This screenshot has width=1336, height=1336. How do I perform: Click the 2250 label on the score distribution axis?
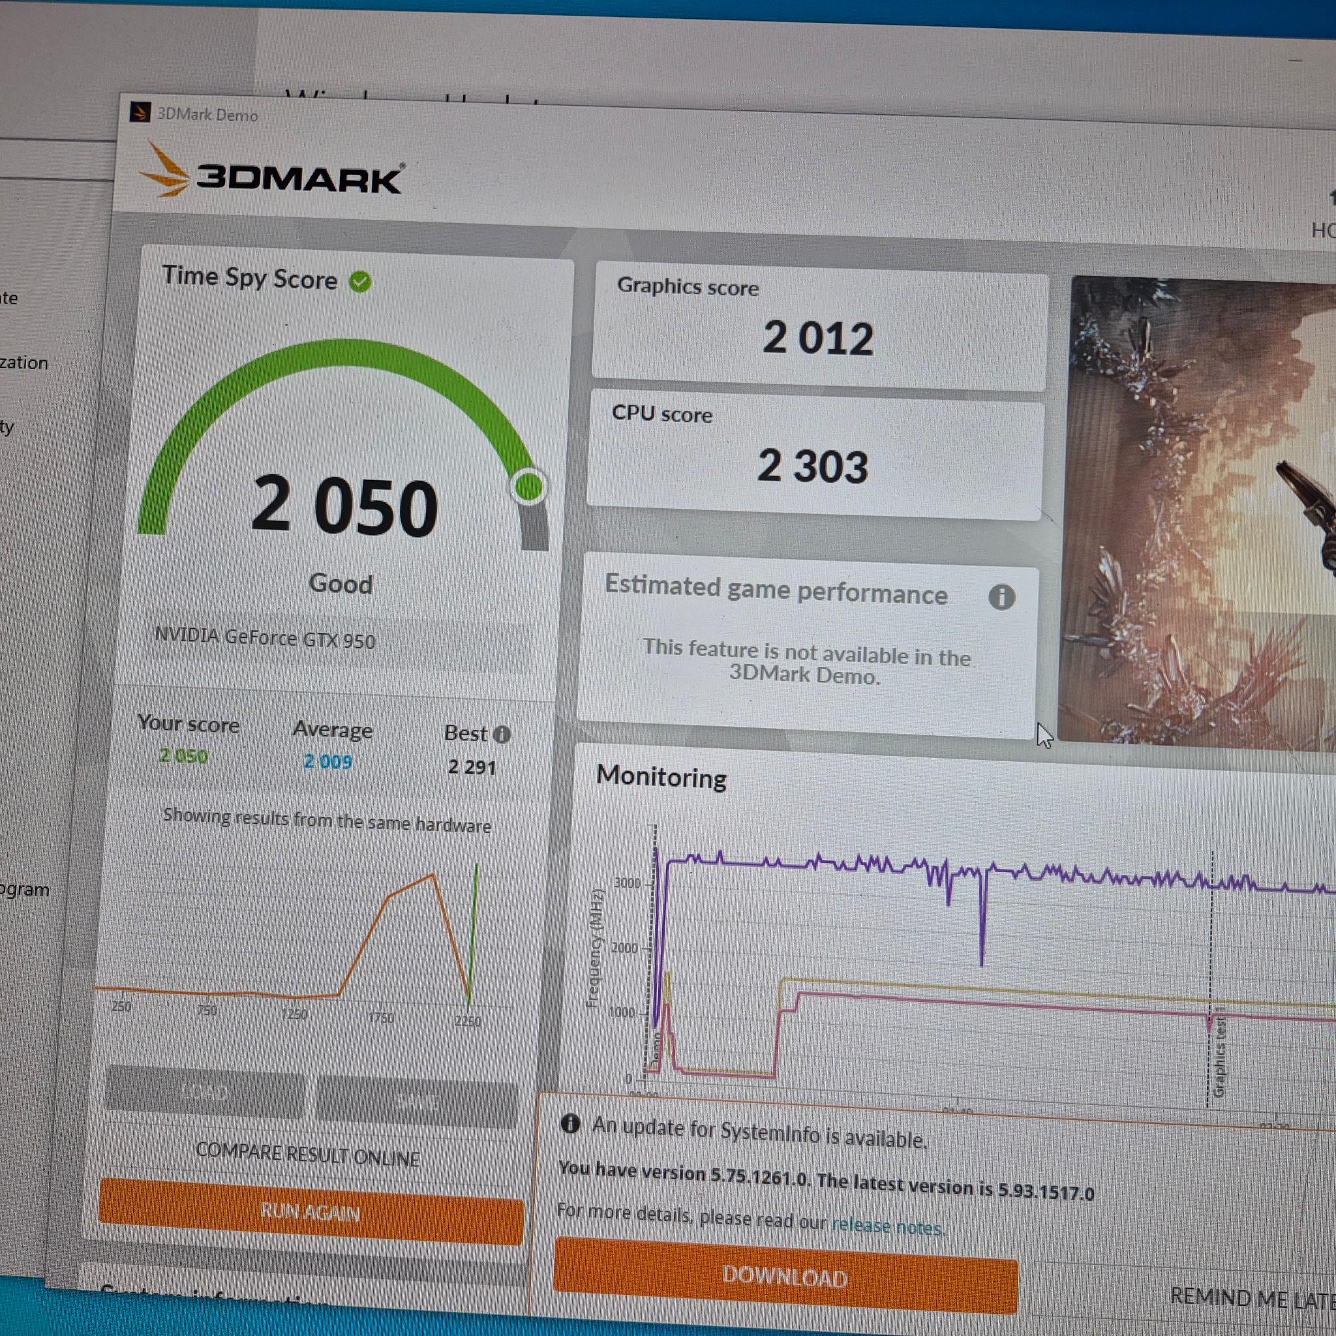[x=468, y=1021]
